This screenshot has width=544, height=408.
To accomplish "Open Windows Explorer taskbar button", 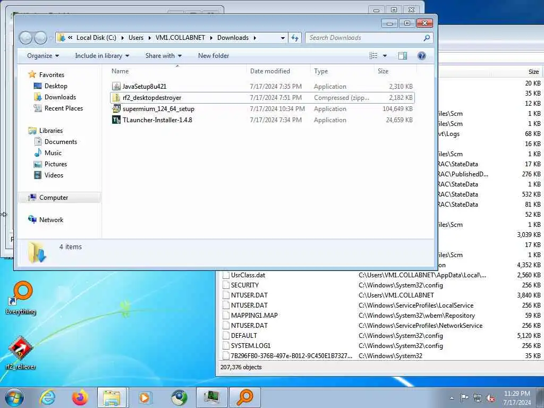I will (112, 397).
